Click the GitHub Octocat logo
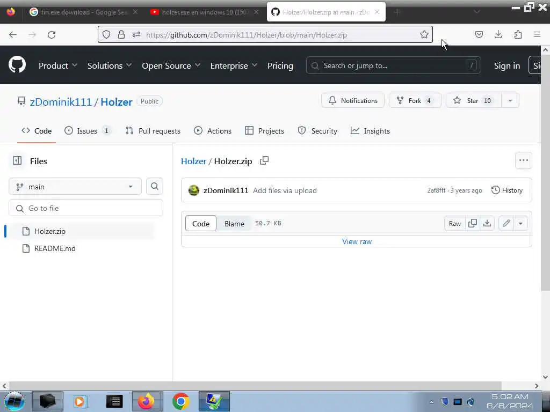 [x=17, y=65]
